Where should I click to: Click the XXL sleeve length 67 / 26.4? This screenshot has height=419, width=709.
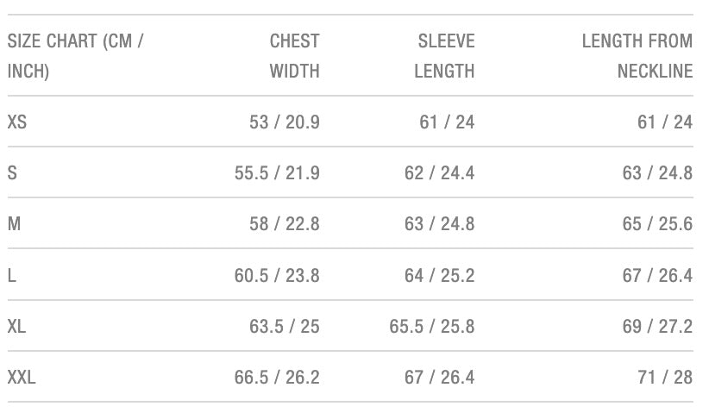(439, 378)
